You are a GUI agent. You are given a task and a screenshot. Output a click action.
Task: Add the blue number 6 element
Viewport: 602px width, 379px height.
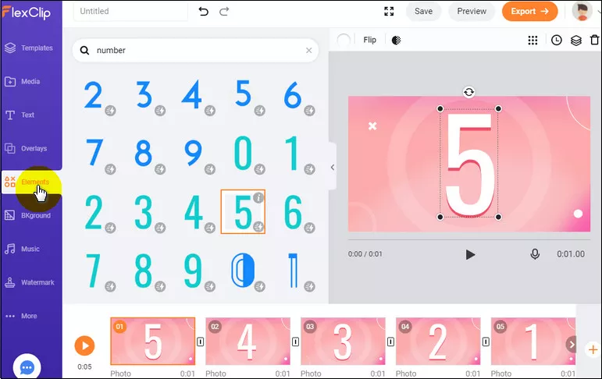pyautogui.click(x=293, y=94)
